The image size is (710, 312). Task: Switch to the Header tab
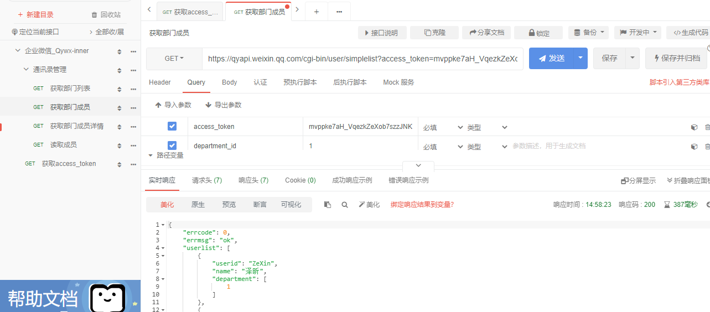pos(160,82)
